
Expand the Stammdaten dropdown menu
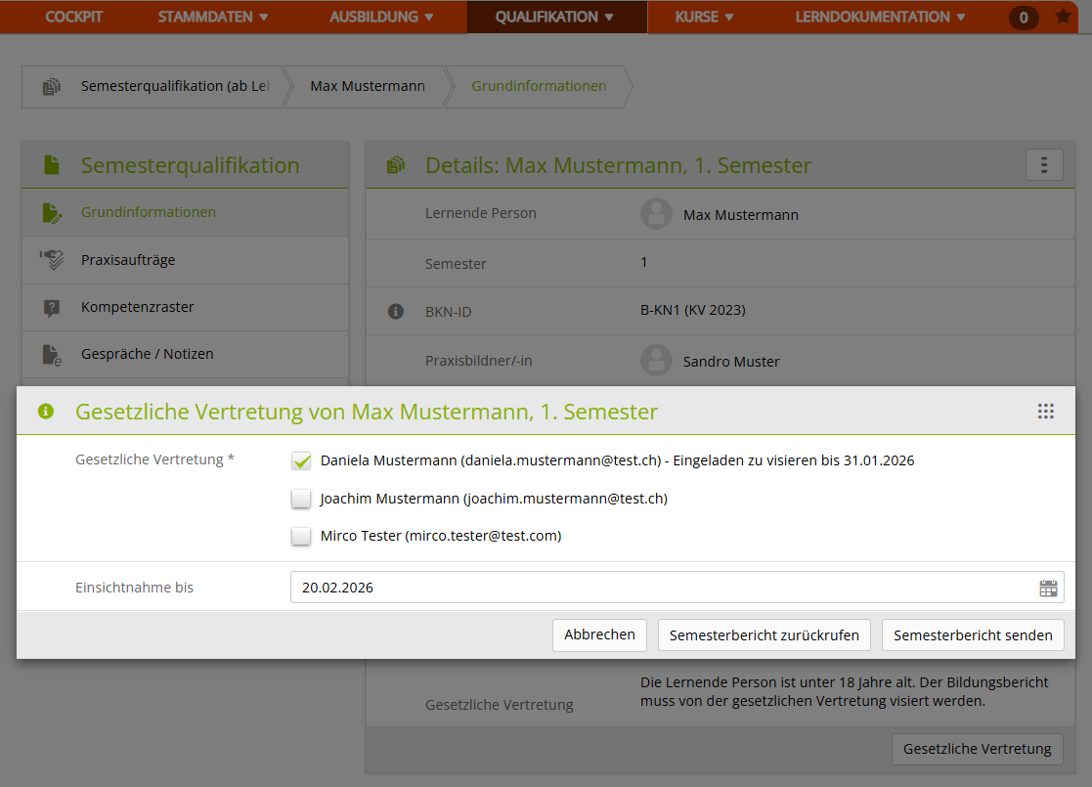click(213, 17)
